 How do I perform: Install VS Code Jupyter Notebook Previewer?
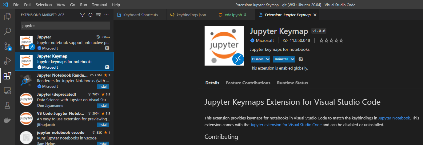(x=103, y=125)
